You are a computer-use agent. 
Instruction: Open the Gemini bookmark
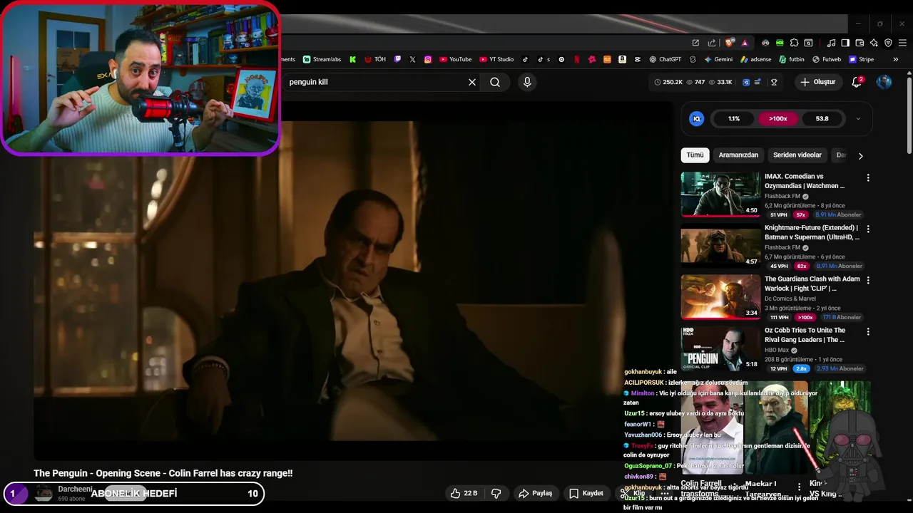[x=718, y=60]
